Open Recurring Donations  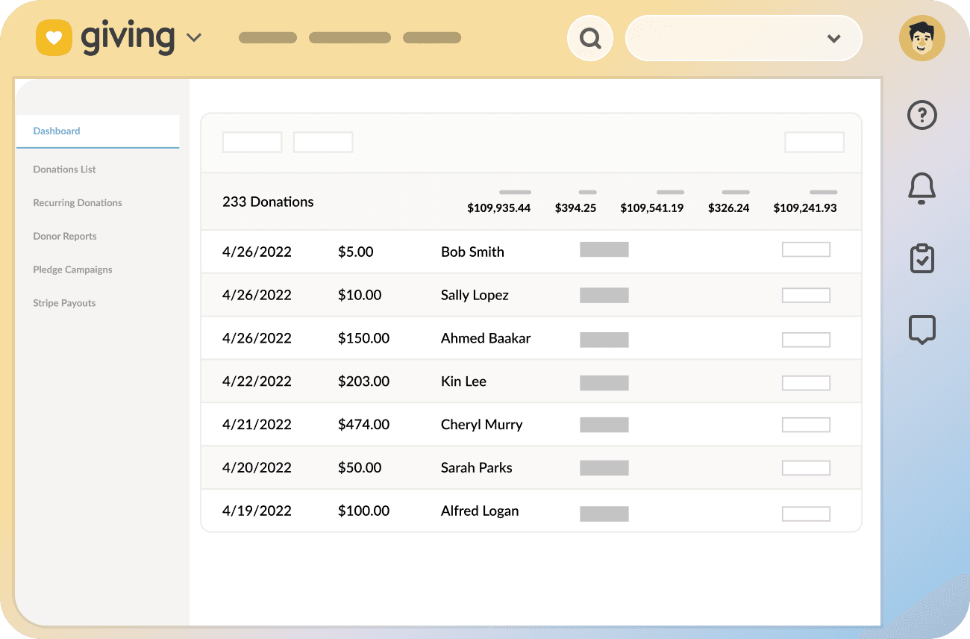(77, 202)
